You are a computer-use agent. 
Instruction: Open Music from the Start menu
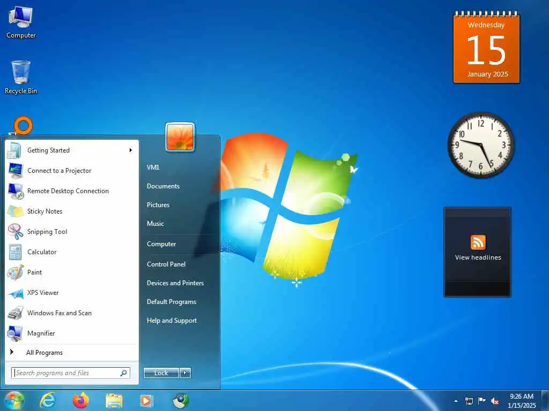pos(155,224)
